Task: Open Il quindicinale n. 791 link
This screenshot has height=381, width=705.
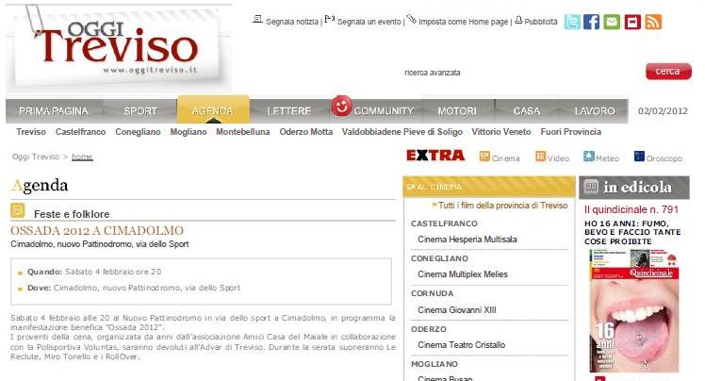Action: click(x=631, y=209)
